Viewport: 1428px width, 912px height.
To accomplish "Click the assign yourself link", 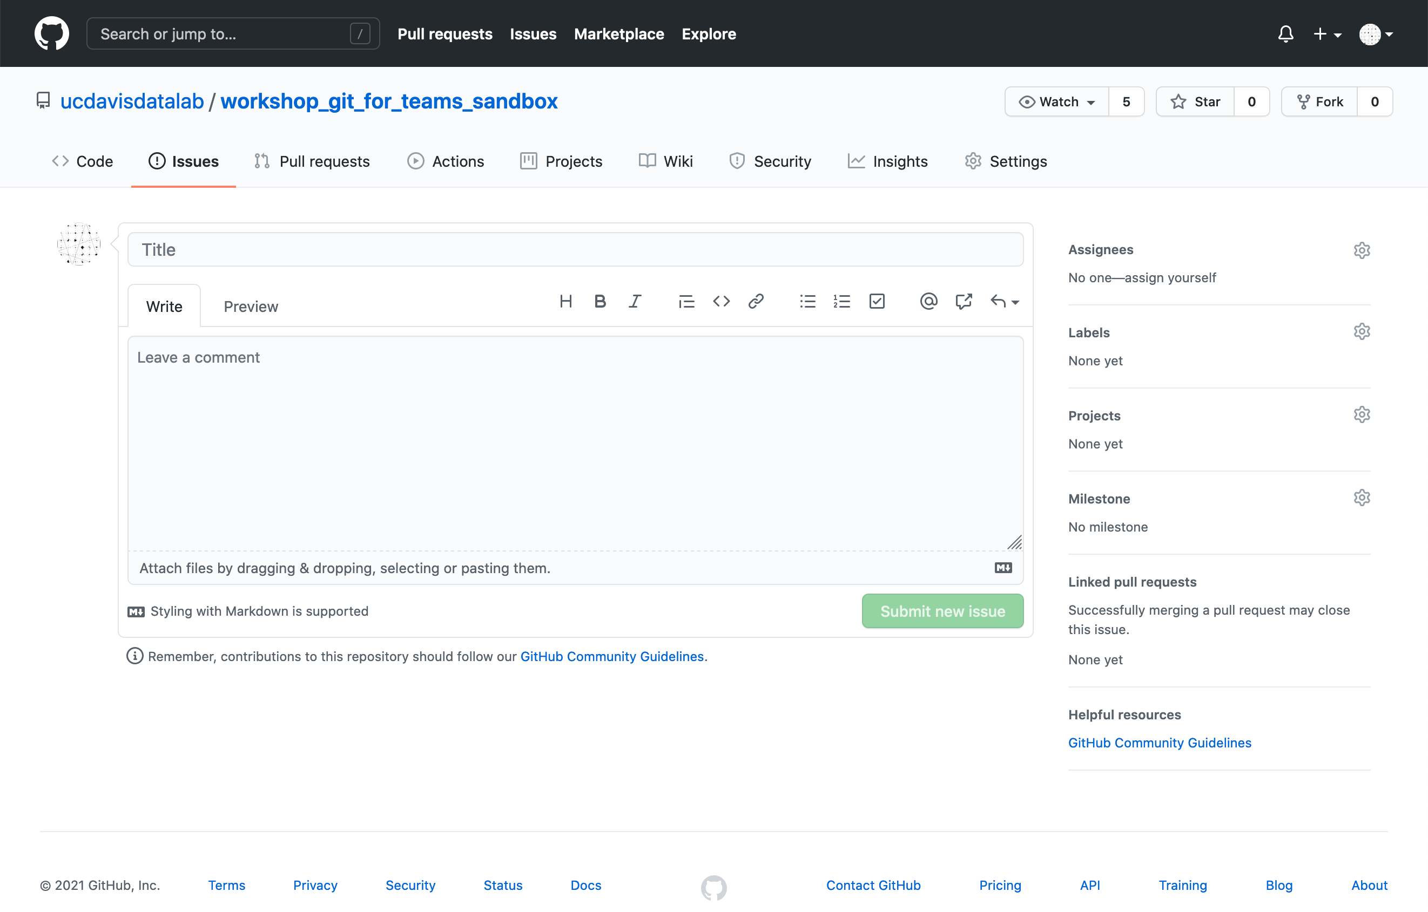I will point(1170,277).
